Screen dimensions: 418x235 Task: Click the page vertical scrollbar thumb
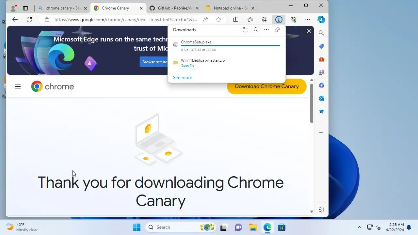point(312,103)
